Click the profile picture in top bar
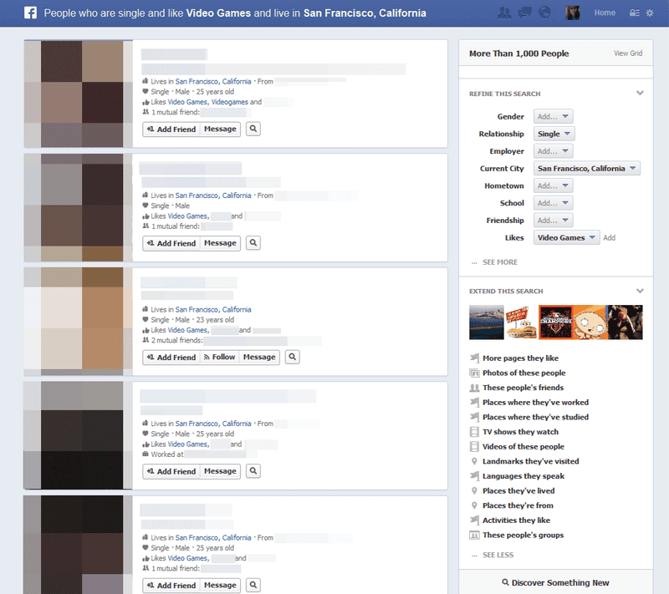This screenshot has width=669, height=594. coord(573,13)
